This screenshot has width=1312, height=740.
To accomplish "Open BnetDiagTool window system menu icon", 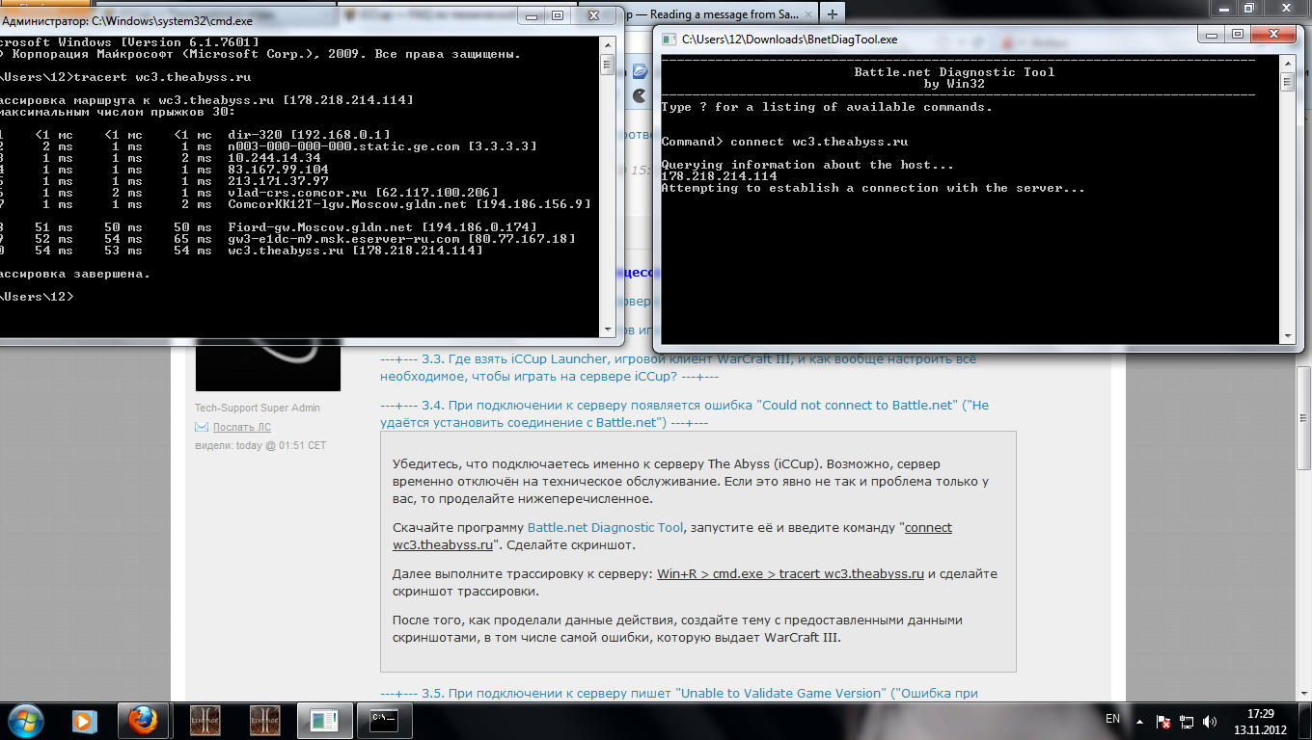I will (x=669, y=40).
